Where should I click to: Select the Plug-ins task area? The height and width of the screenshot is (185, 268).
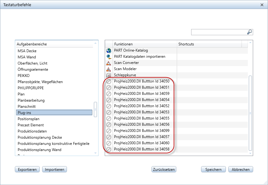tap(54, 113)
